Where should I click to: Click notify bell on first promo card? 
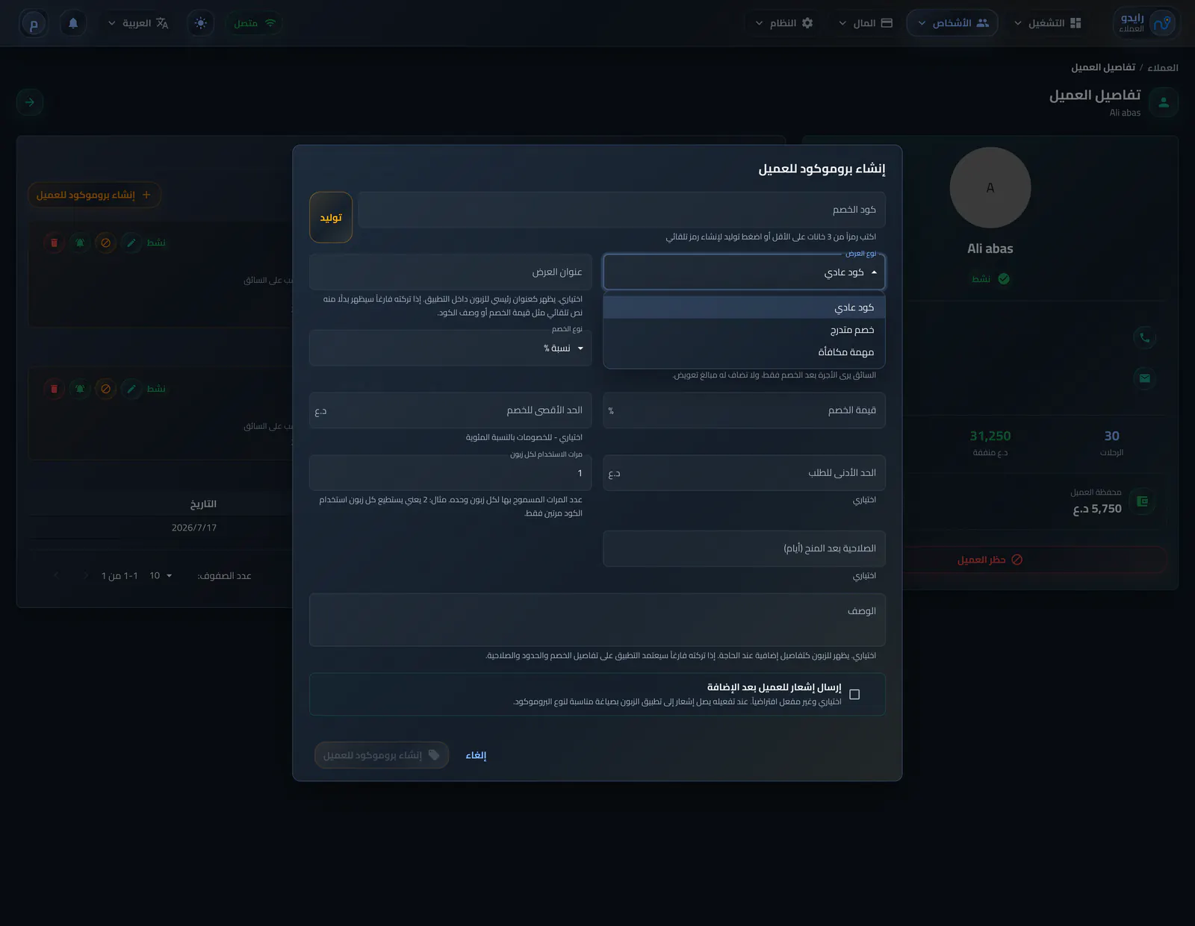coord(80,243)
